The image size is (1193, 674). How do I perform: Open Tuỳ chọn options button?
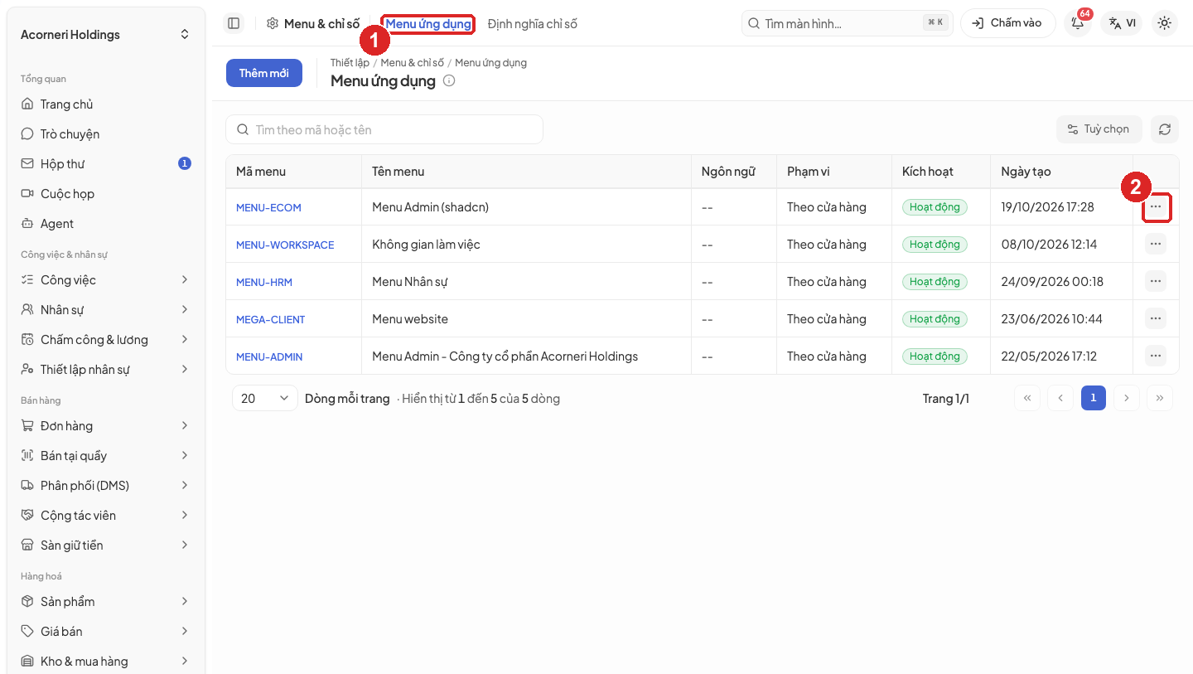click(x=1099, y=129)
